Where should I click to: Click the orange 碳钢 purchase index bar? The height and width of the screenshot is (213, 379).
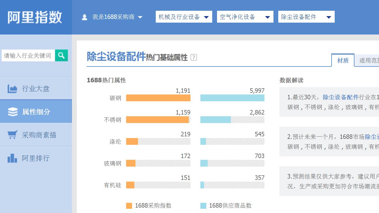(158, 98)
